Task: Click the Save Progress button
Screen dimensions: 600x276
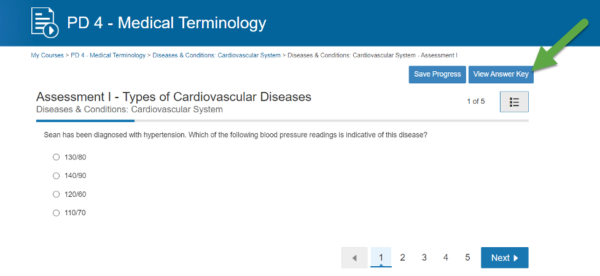Action: click(437, 74)
